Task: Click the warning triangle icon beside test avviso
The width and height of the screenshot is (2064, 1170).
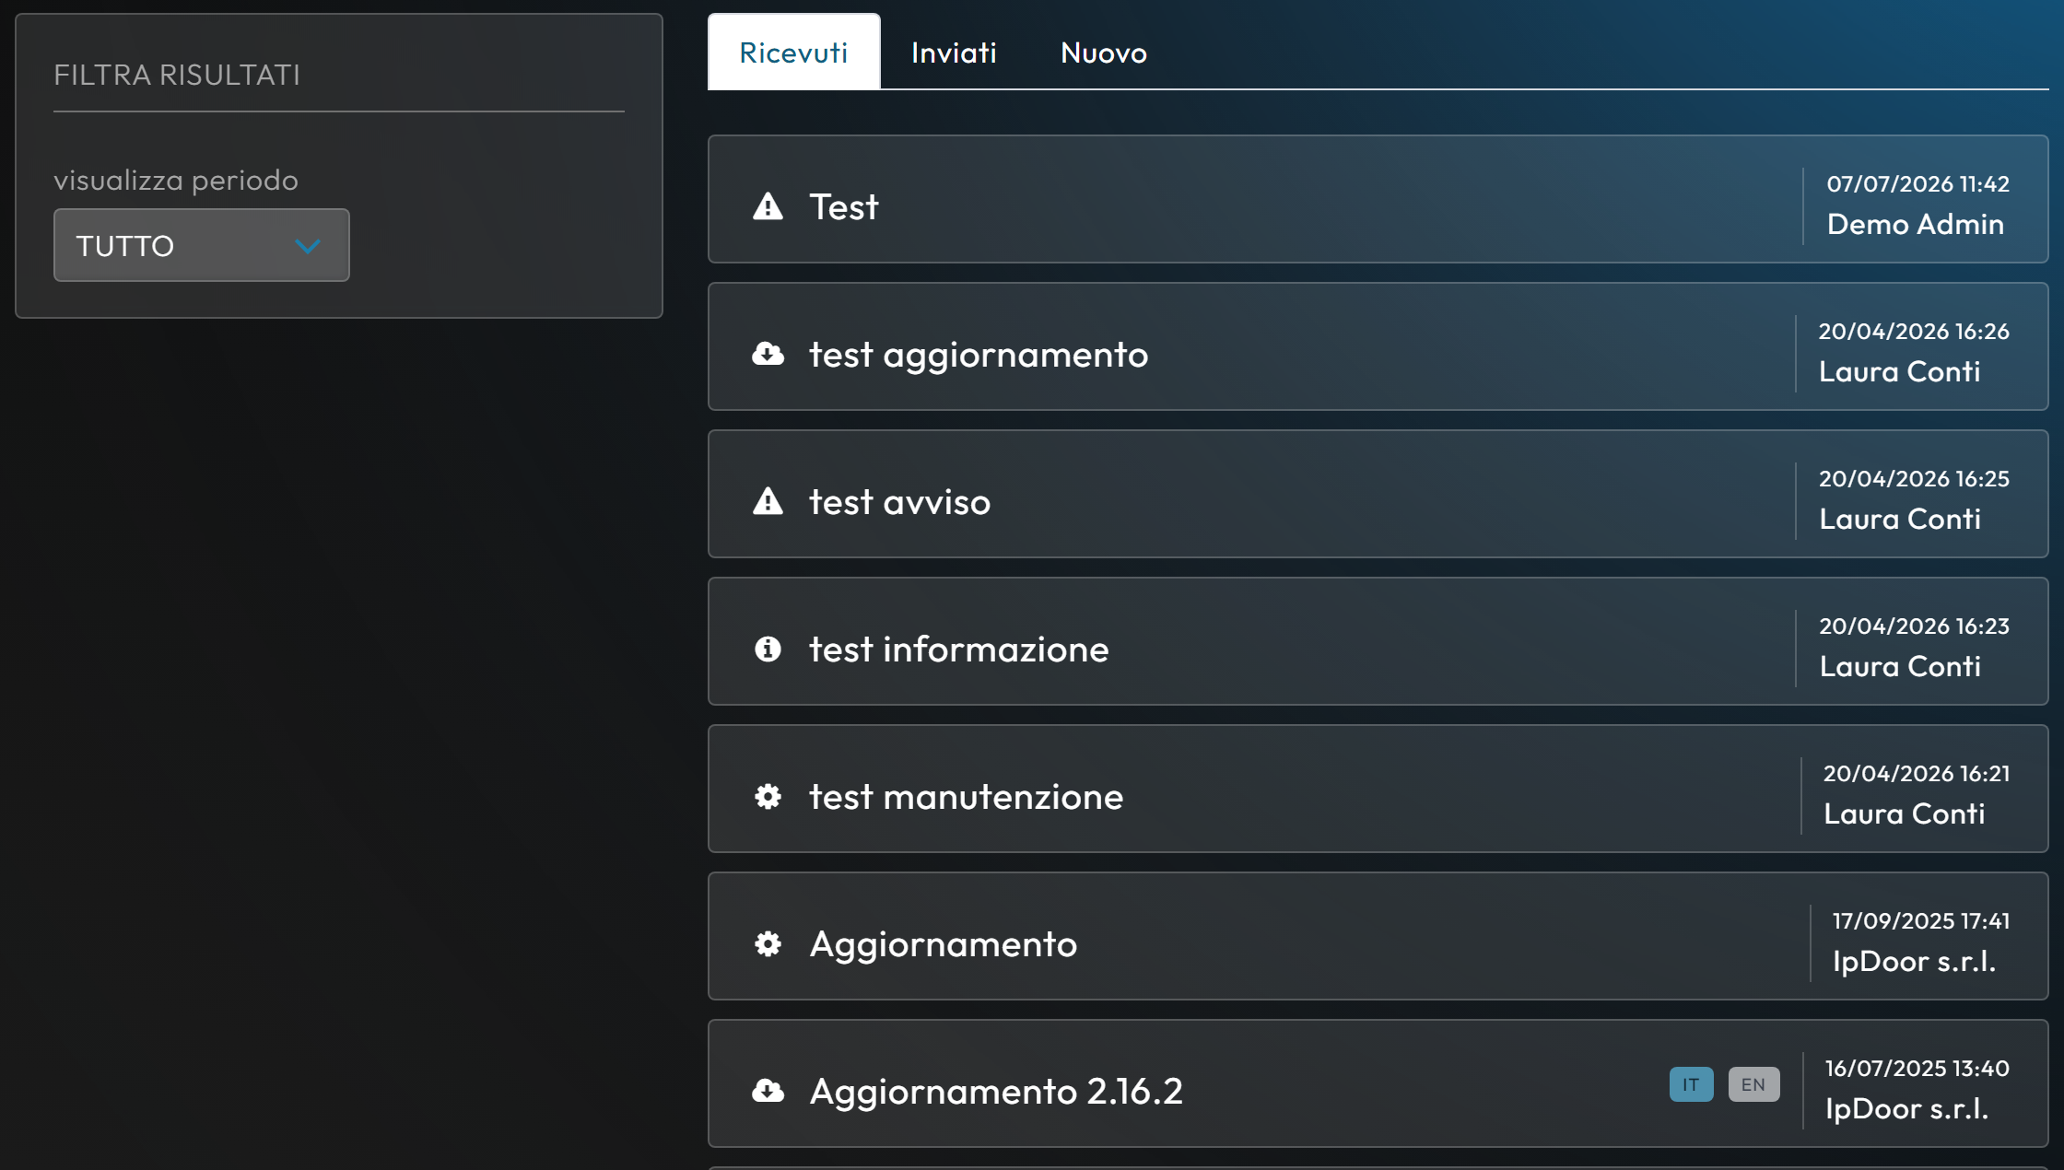Action: pos(768,501)
